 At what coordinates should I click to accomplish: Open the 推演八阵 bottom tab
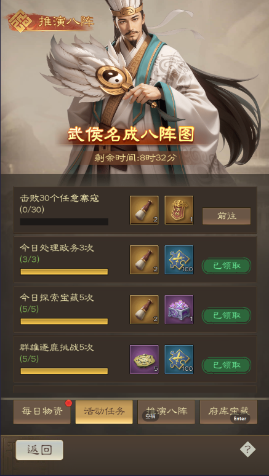(166, 412)
